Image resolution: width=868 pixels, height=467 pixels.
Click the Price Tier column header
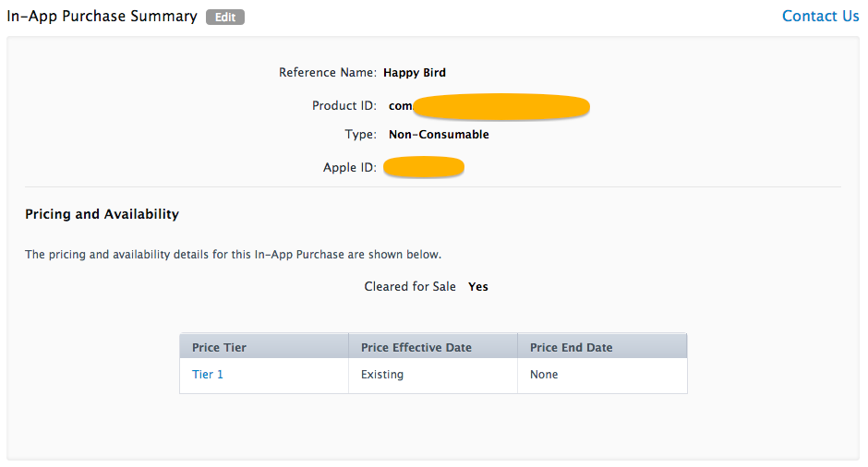[220, 347]
